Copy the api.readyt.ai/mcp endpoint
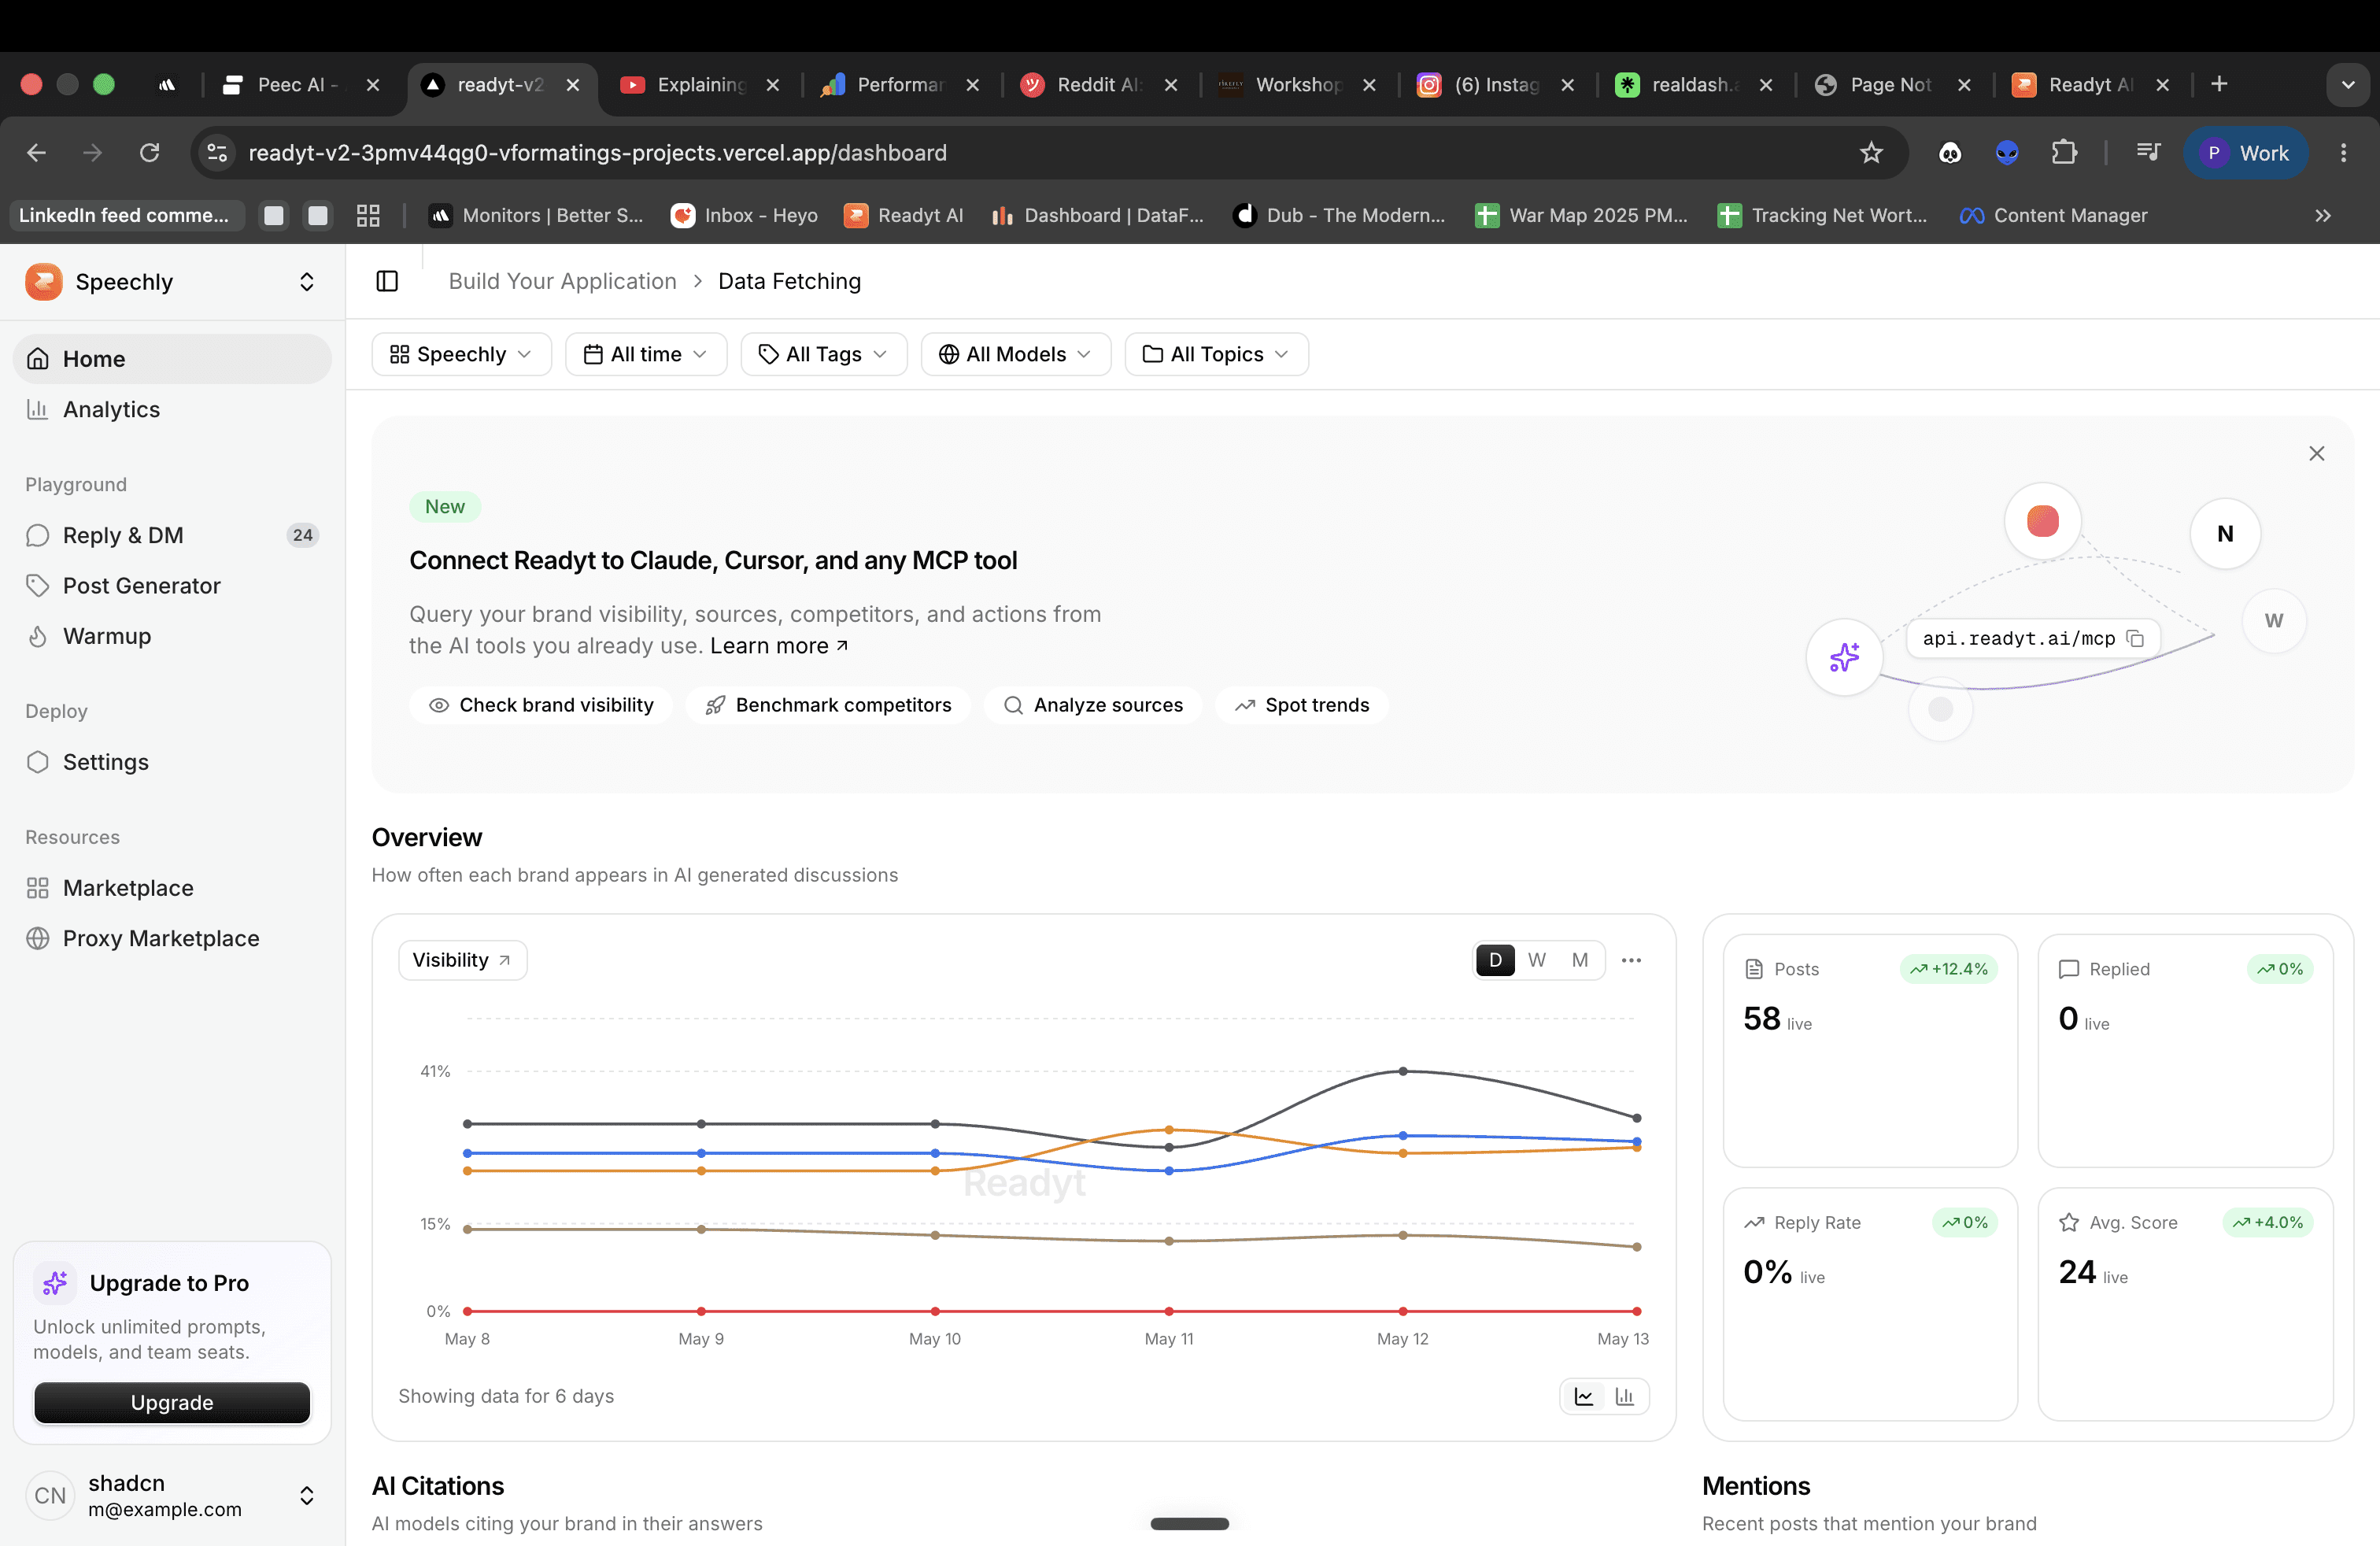Screen dimensions: 2380x1546 2135,638
